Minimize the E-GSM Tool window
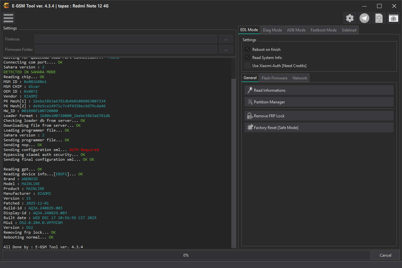The width and height of the screenshot is (402, 268). 364,6
